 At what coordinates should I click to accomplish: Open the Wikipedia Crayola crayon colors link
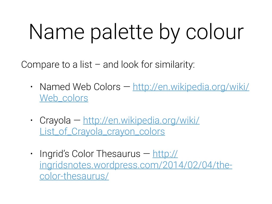[141, 120]
